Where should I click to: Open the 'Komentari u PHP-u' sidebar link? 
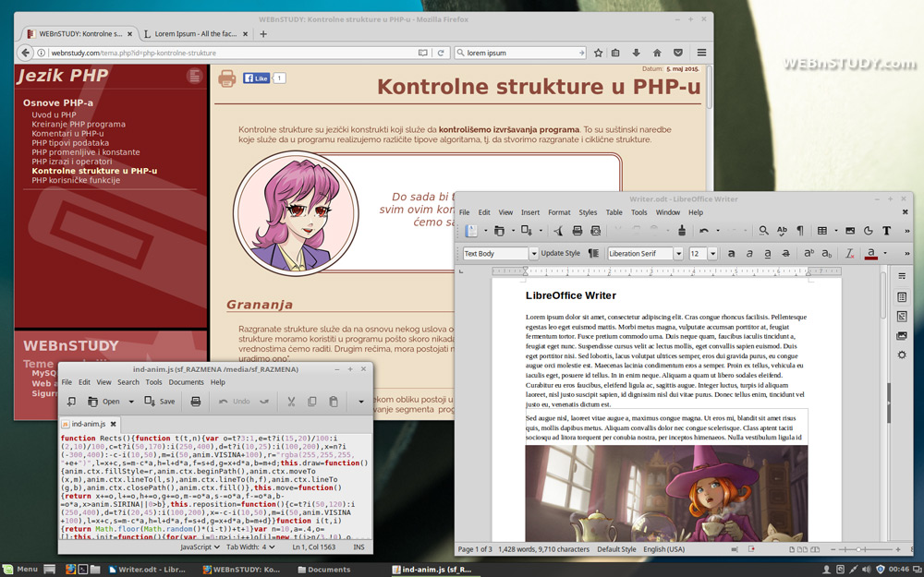(67, 134)
